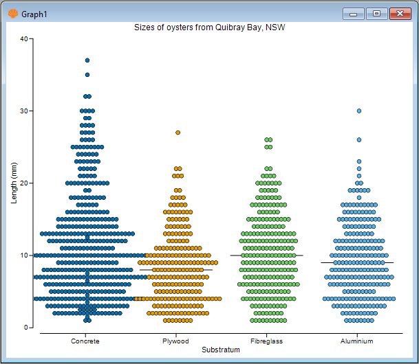Click the 20 tick label on Y axis
The image size is (419, 364).
[x=23, y=183]
